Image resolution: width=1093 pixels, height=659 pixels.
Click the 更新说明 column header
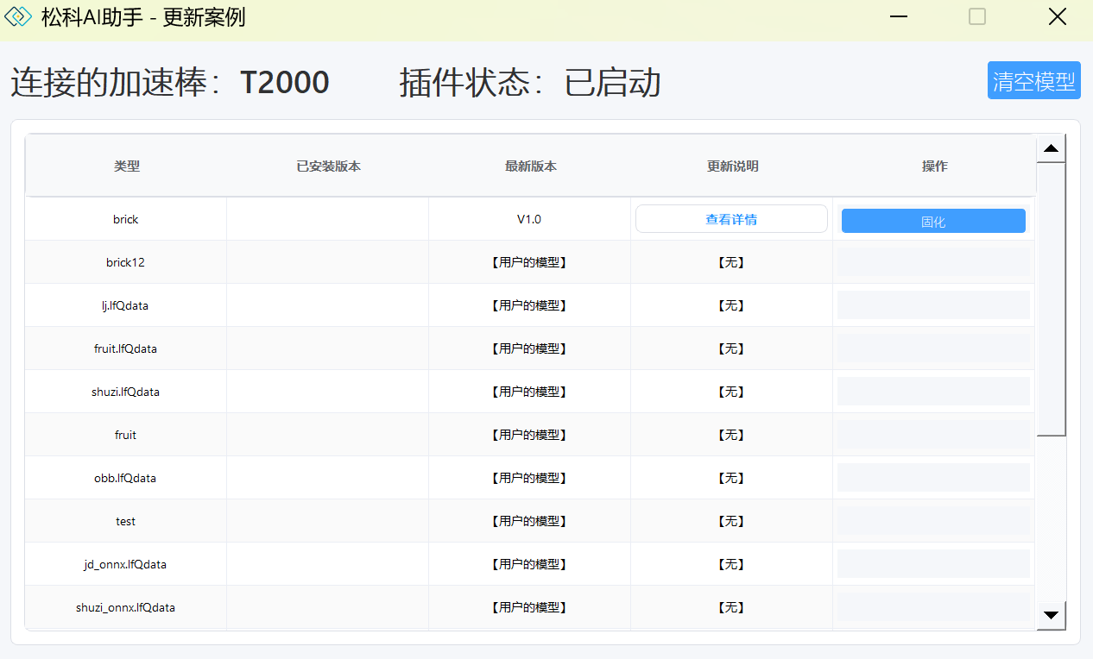(732, 166)
